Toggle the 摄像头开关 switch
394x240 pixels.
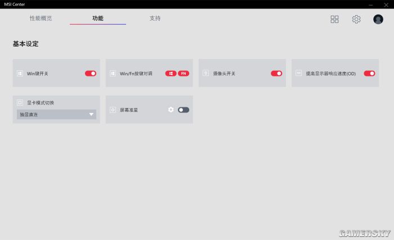click(x=276, y=73)
